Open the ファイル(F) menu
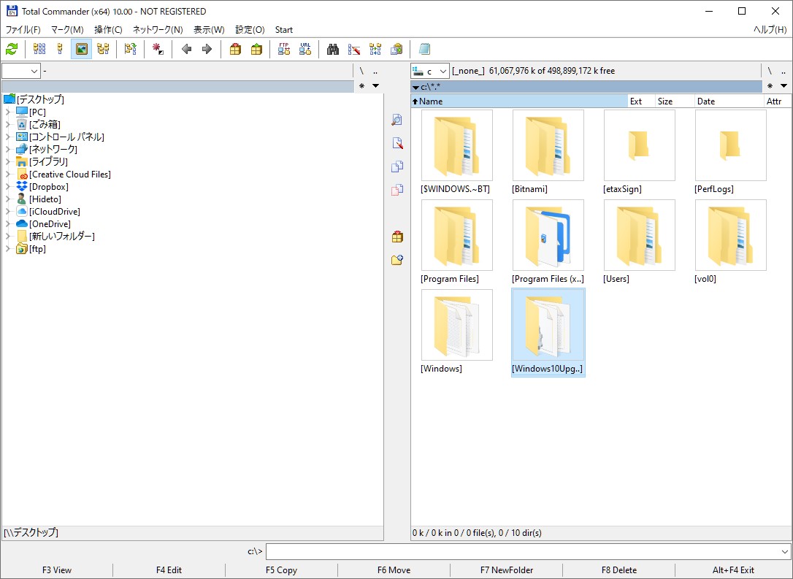 point(23,30)
